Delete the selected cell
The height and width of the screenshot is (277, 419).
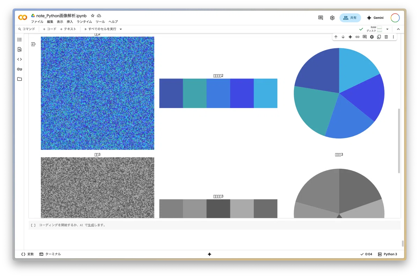[386, 37]
